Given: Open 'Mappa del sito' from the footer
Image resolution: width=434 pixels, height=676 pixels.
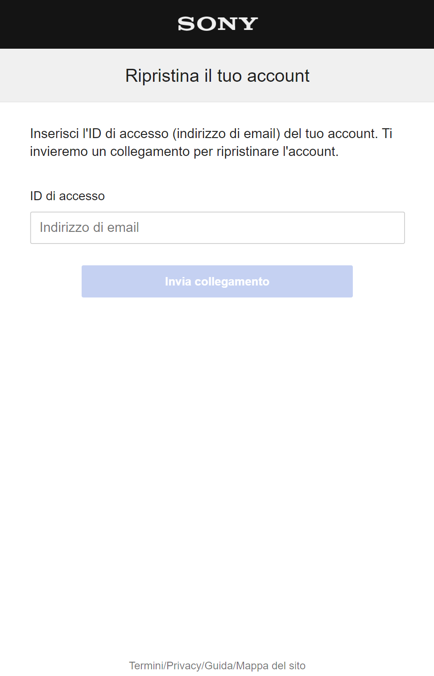Looking at the screenshot, I should (x=269, y=665).
